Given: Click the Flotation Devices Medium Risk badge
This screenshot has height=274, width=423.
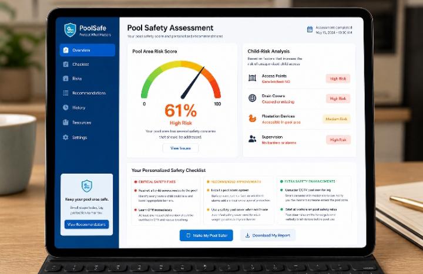Looking at the screenshot, I should pos(336,119).
